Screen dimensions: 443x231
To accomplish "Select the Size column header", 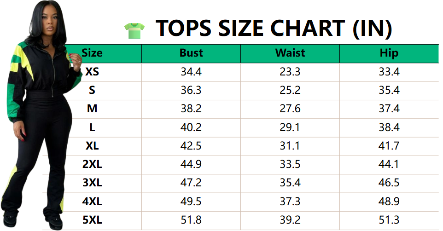I will pos(92,53).
